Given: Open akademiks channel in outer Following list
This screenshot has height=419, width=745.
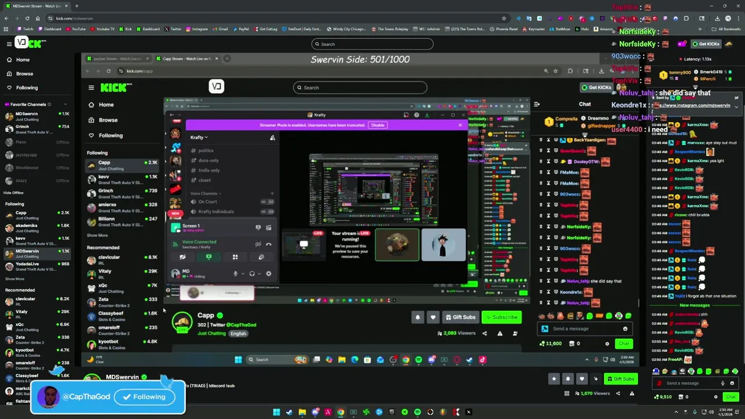Looking at the screenshot, I should pos(36,228).
